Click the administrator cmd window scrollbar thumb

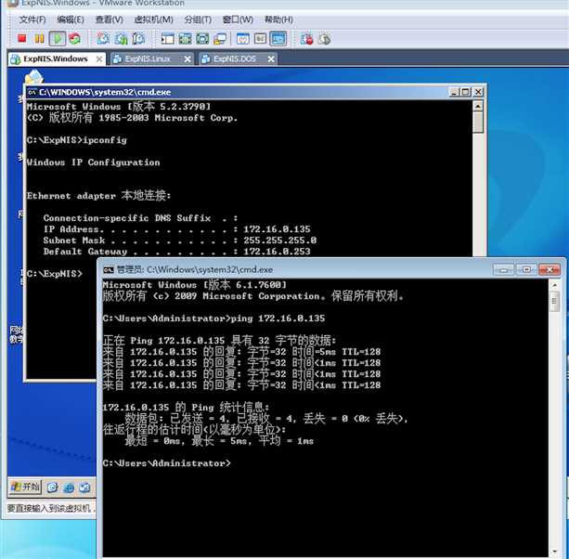pyautogui.click(x=554, y=301)
